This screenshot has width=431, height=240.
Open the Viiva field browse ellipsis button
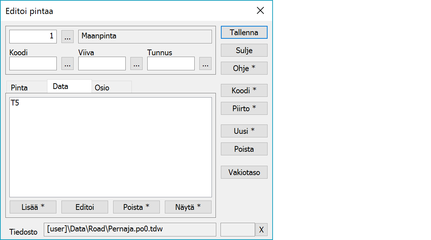click(136, 64)
